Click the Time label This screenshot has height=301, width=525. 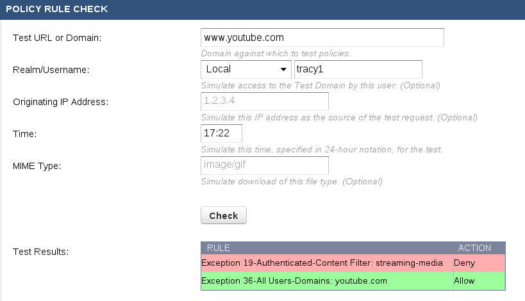(x=25, y=134)
